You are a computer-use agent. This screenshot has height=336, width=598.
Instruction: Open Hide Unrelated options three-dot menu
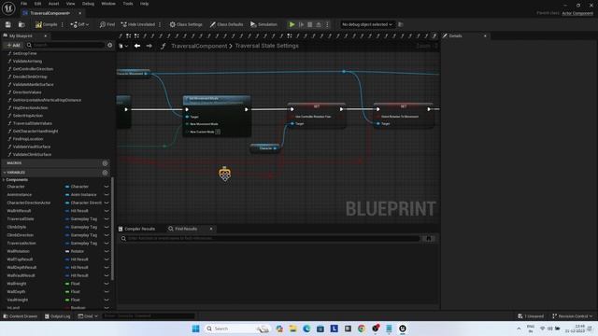click(x=160, y=24)
